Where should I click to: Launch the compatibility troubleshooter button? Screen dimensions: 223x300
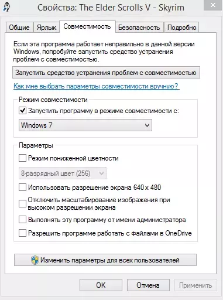coord(106,73)
